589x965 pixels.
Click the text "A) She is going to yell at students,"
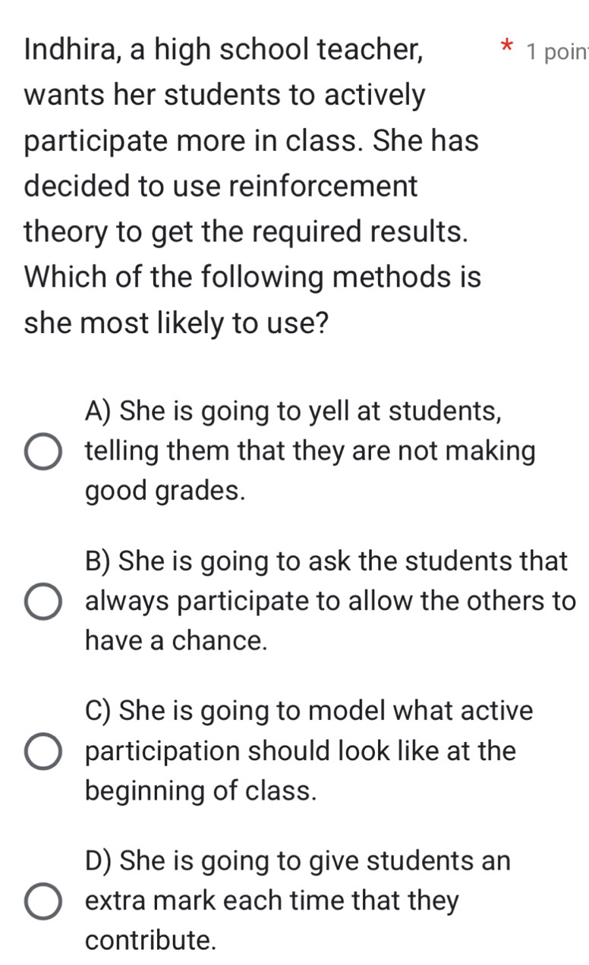pyautogui.click(x=293, y=411)
